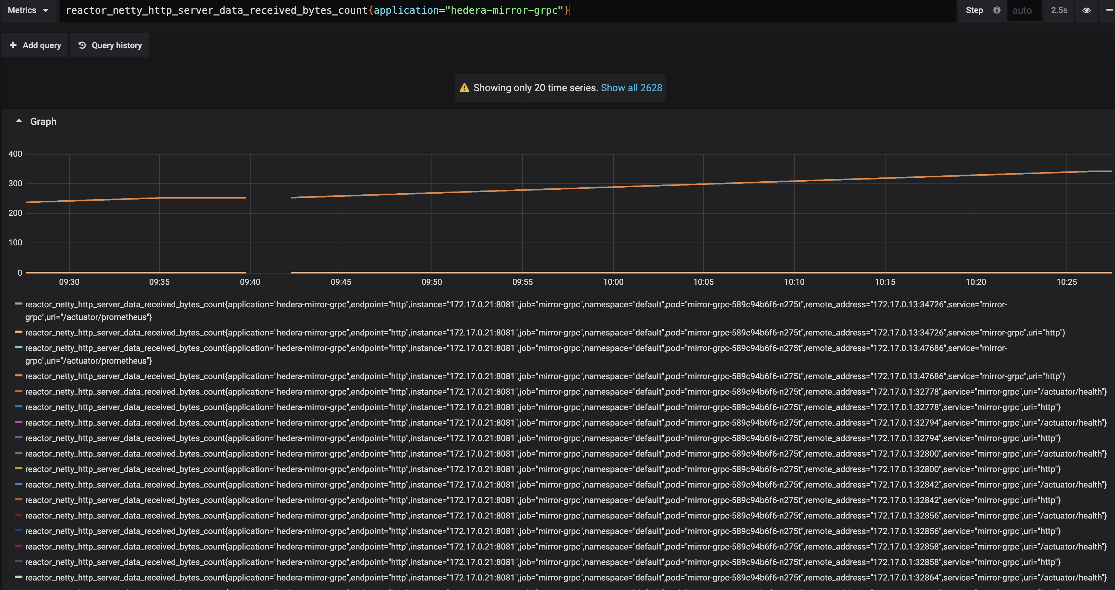Image resolution: width=1115 pixels, height=590 pixels.
Task: Open Query history
Action: click(x=109, y=45)
